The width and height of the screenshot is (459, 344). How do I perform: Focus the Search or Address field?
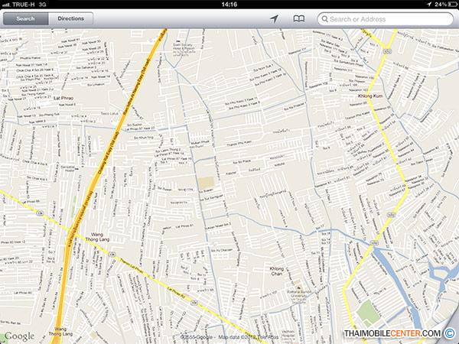pyautogui.click(x=390, y=18)
